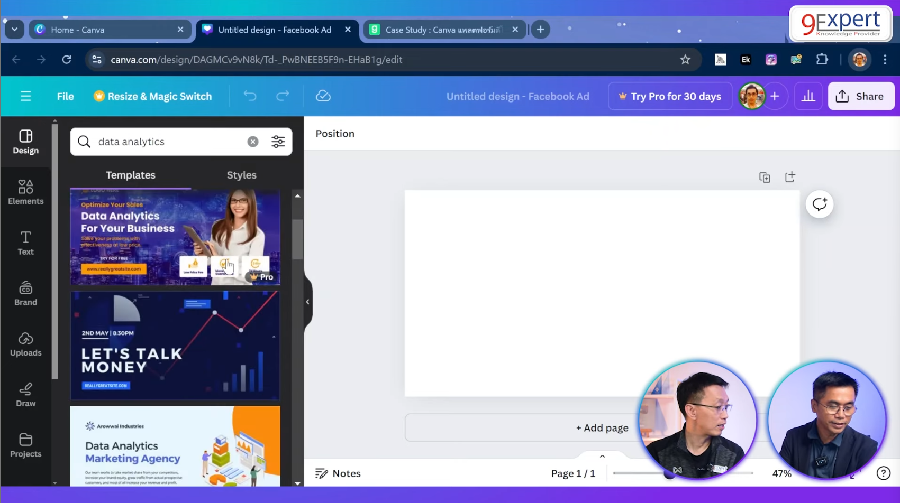
Task: Clear the data analytics search query
Action: coord(252,141)
